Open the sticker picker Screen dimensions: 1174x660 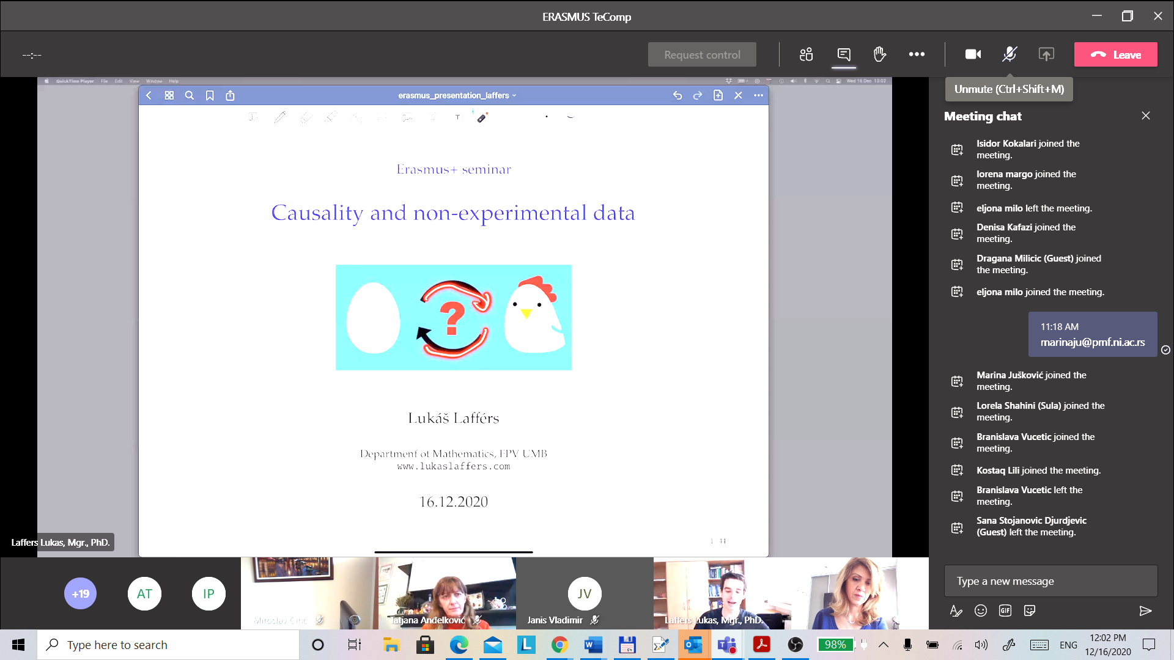1029,610
